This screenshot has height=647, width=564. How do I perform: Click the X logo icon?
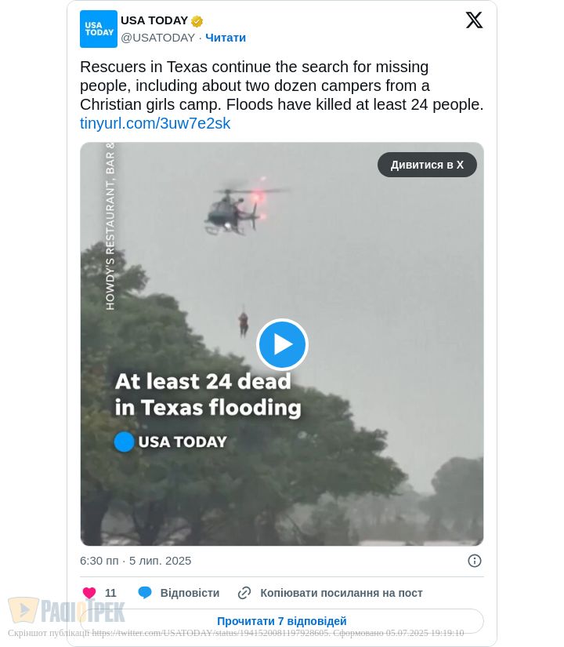[x=474, y=20]
